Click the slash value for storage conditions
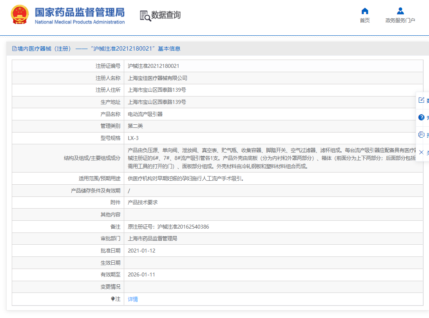The height and width of the screenshot is (318, 429). coord(129,191)
